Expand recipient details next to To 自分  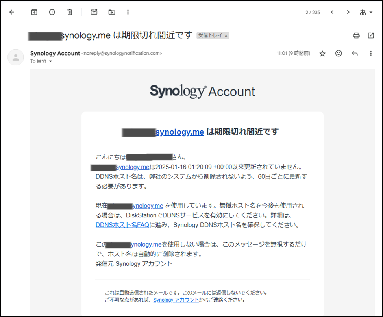[50, 61]
